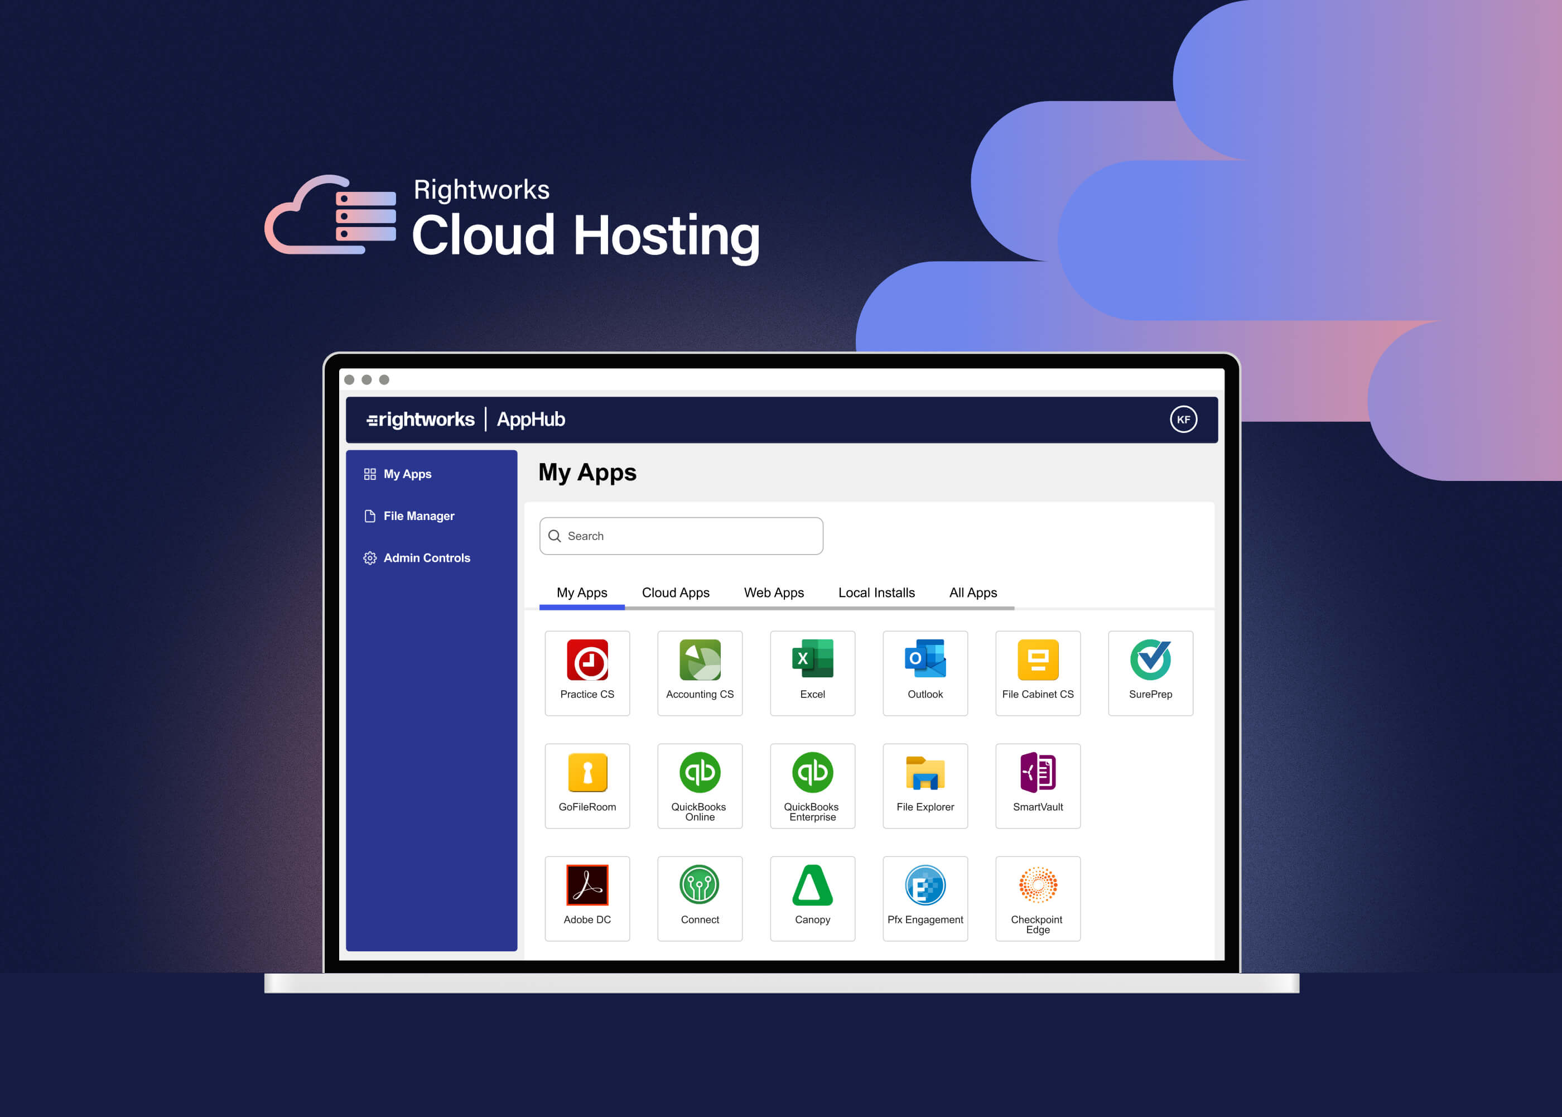
Task: Launch QuickBooks Online
Action: coord(700,786)
